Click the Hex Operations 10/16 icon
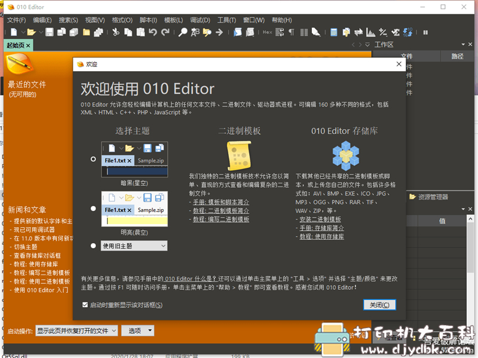The height and width of the screenshot is (358, 478). pos(407,32)
